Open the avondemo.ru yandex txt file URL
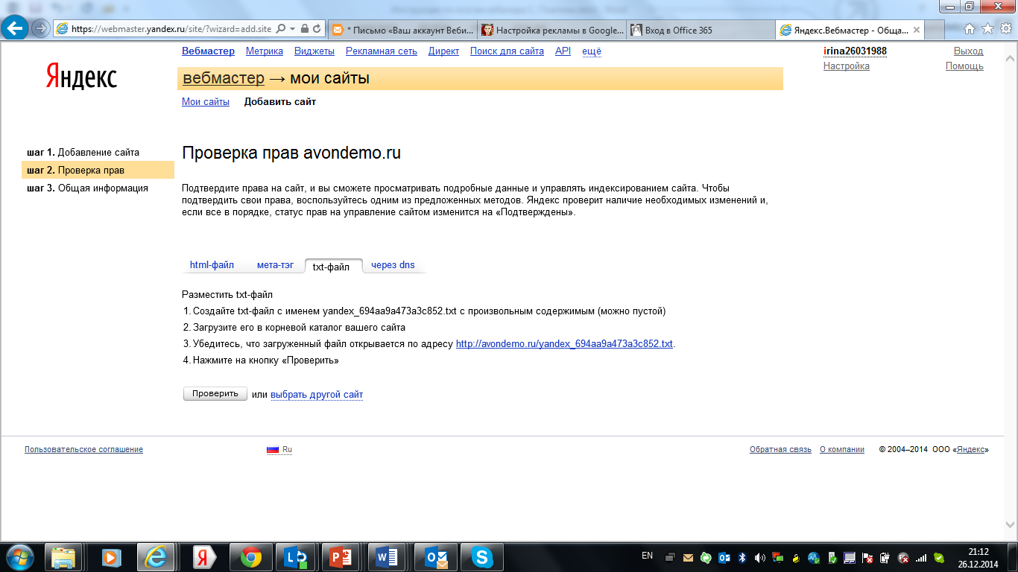The image size is (1018, 572). coord(564,344)
